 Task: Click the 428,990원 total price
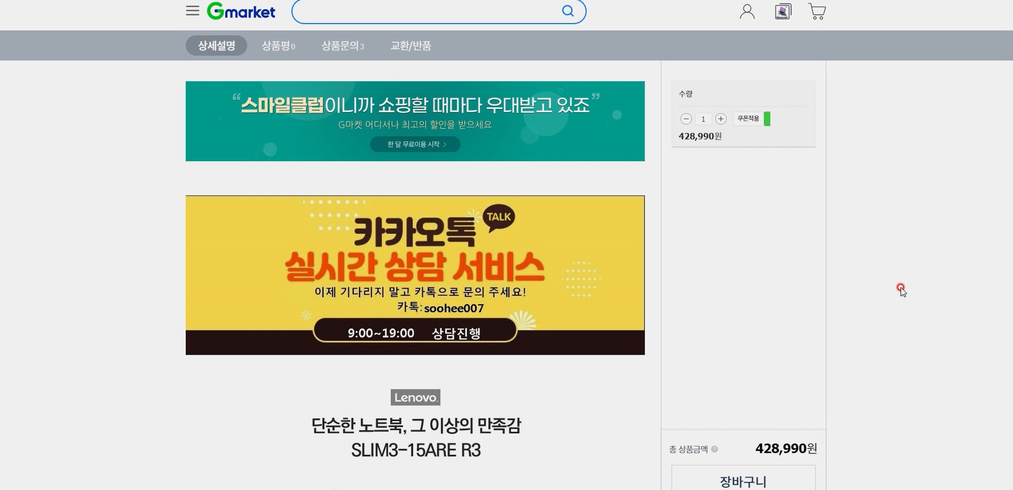point(786,448)
